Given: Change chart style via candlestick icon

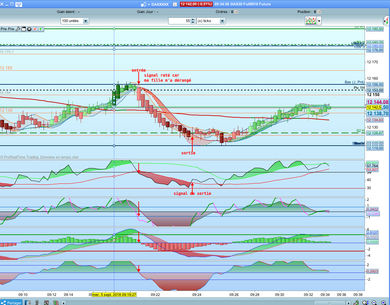Looking at the screenshot, I should [x=143, y=4].
